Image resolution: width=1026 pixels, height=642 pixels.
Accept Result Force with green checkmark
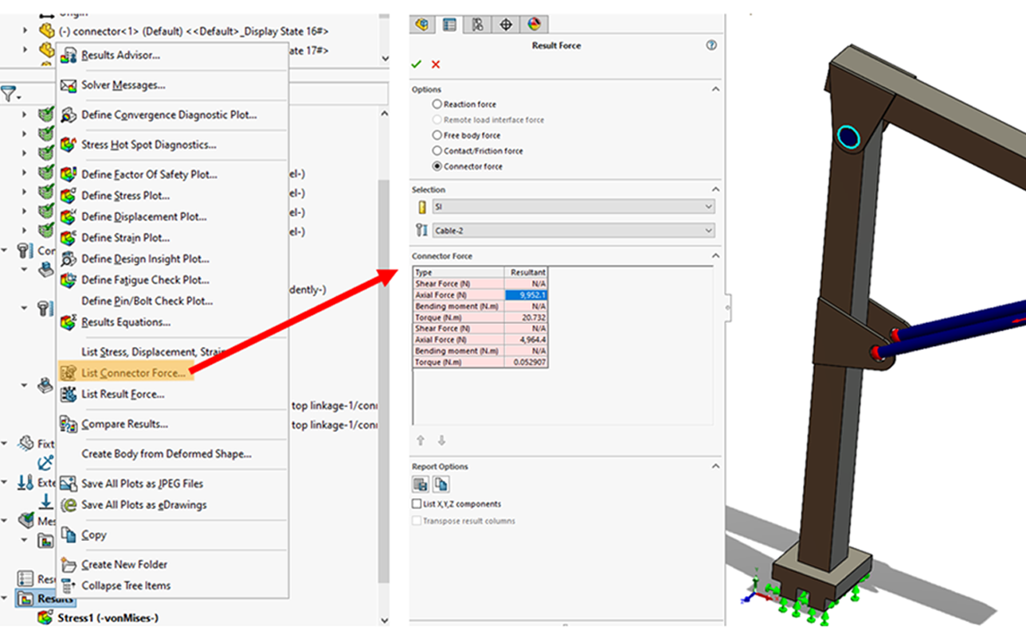point(417,64)
